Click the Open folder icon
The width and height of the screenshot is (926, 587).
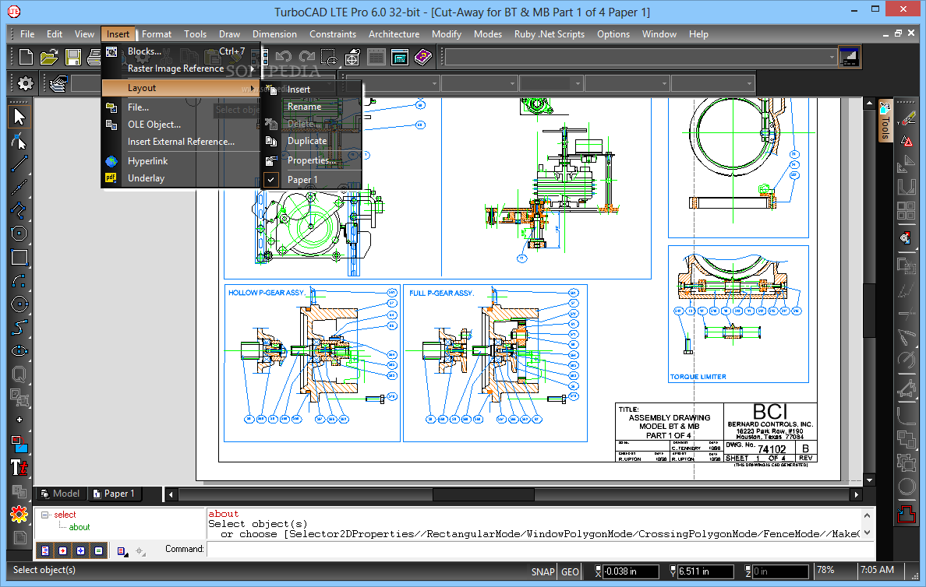pyautogui.click(x=49, y=57)
